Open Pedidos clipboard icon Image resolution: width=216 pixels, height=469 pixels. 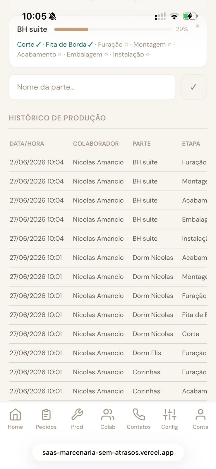pos(46,414)
